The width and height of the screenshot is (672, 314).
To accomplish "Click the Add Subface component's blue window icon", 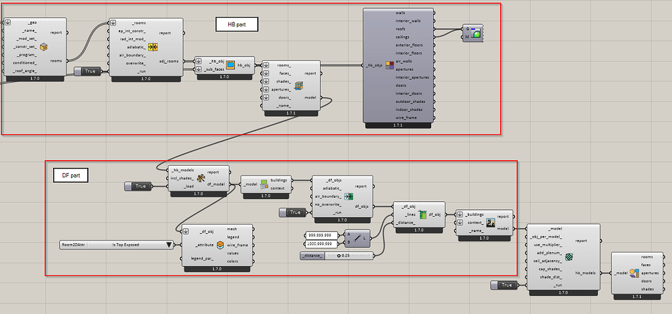I will [230, 65].
